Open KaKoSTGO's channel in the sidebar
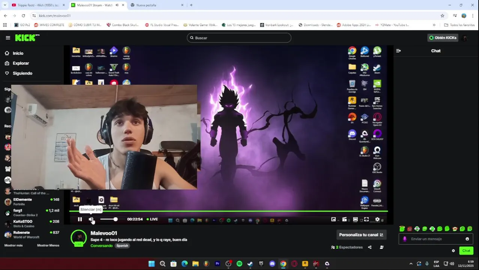 pos(32,223)
